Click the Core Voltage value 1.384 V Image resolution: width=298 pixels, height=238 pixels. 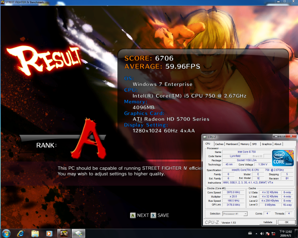coord(263,165)
